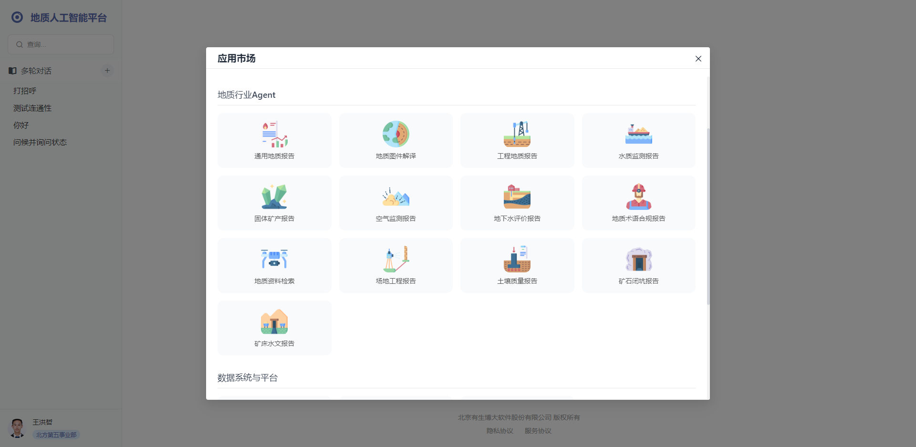The width and height of the screenshot is (916, 447).
Task: Select the 地质图件解译 globe icon
Action: point(396,135)
